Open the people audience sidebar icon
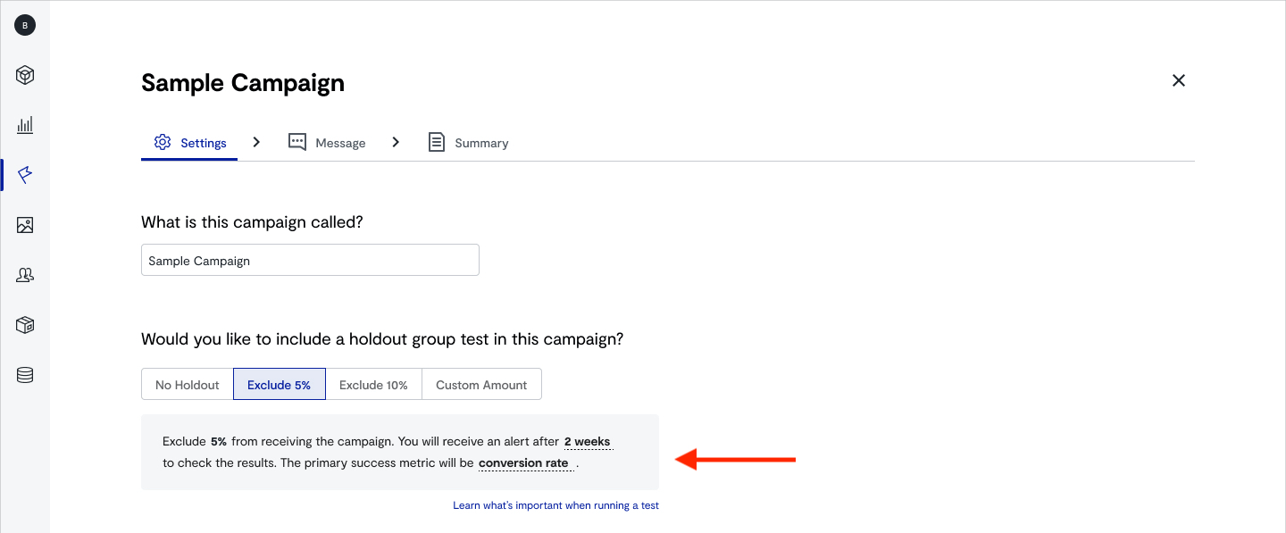The width and height of the screenshot is (1286, 533). point(25,275)
